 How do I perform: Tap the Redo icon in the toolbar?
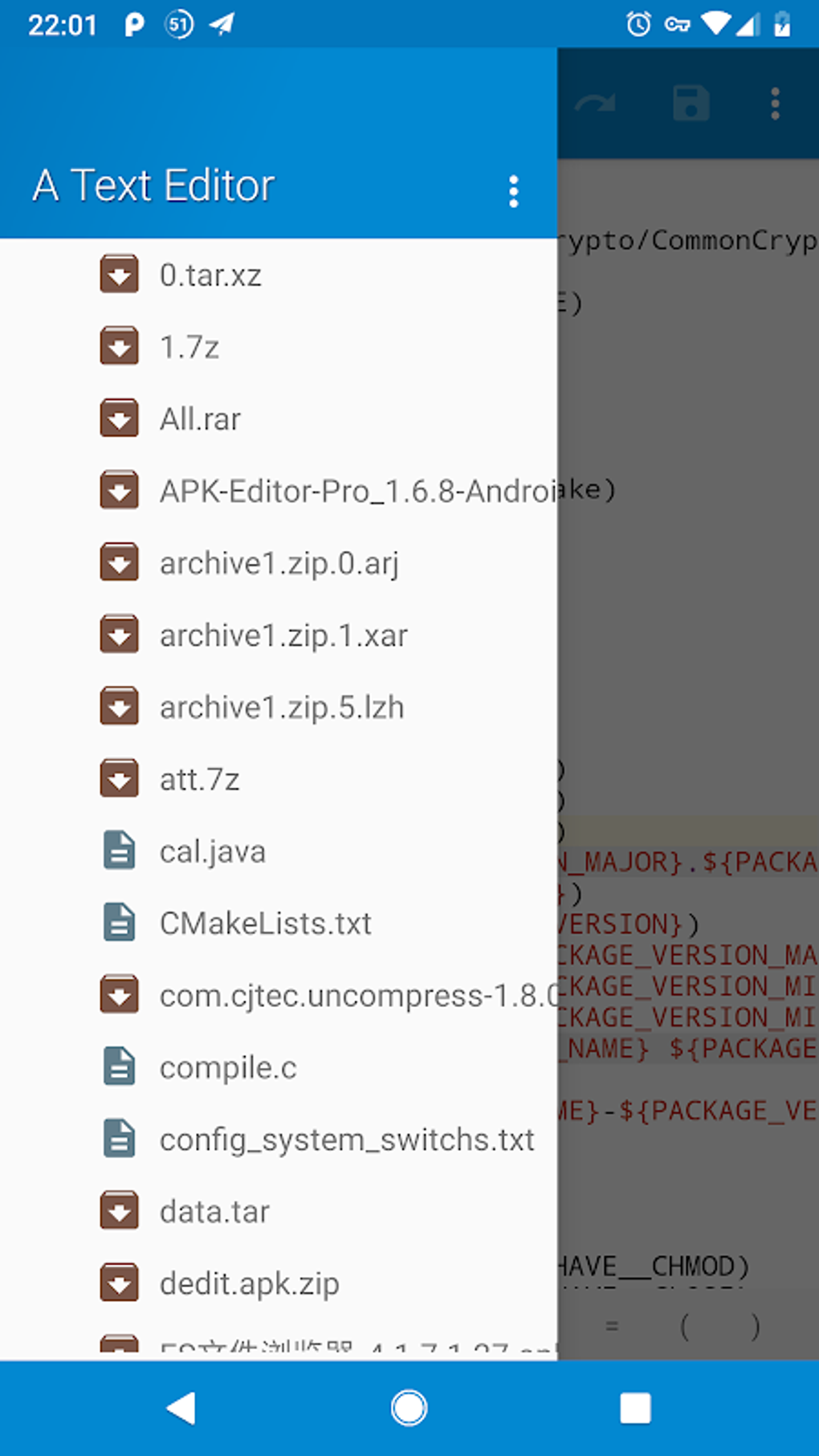point(595,103)
